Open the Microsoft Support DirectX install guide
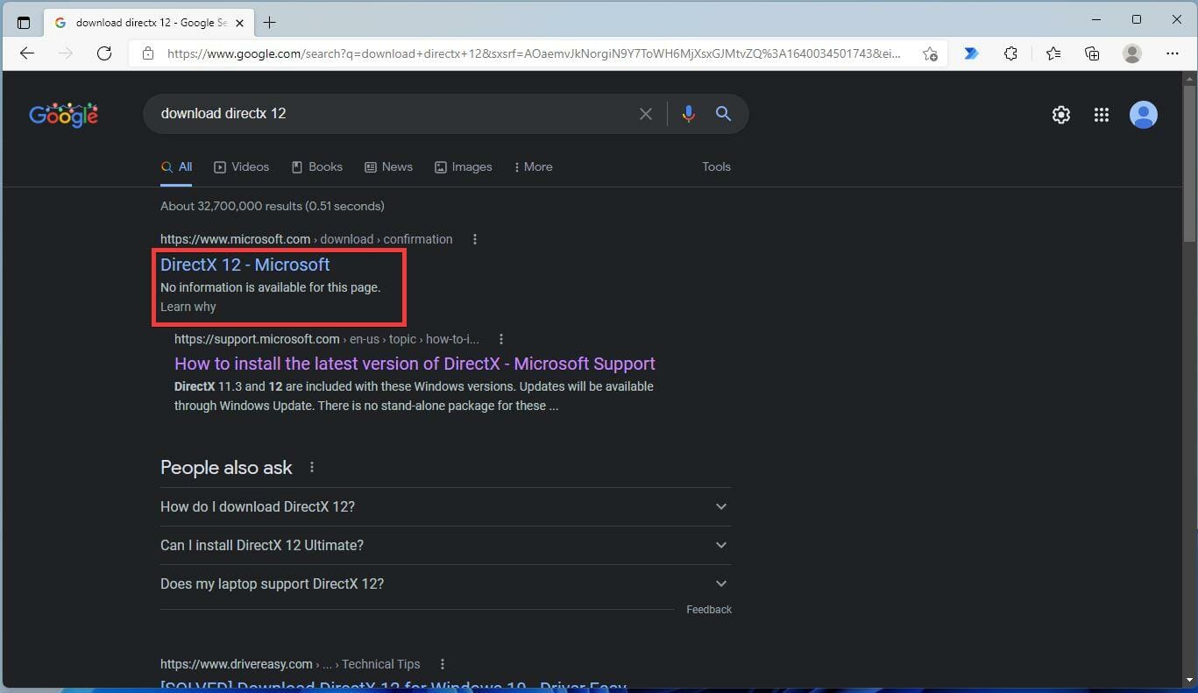 (x=415, y=363)
